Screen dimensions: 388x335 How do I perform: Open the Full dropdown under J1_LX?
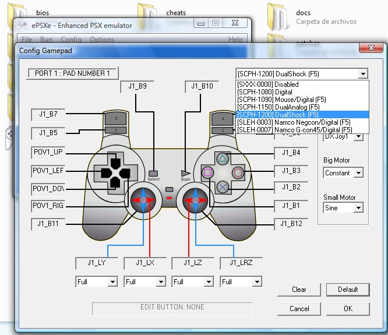pyautogui.click(x=161, y=281)
